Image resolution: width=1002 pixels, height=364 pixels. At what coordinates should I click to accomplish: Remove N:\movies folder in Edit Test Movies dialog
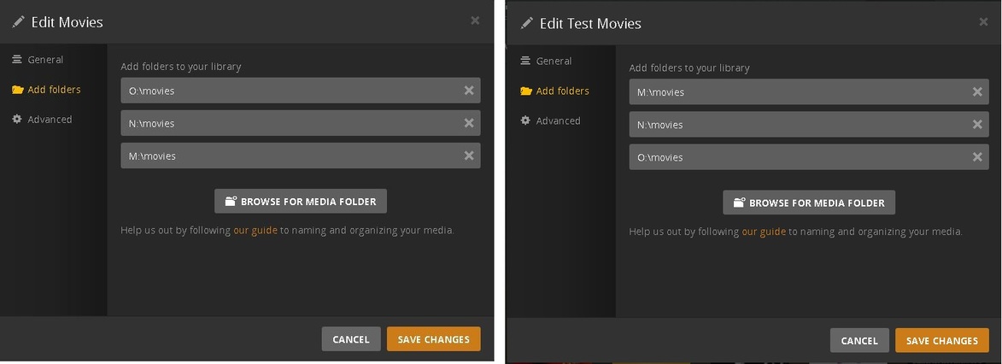977,125
